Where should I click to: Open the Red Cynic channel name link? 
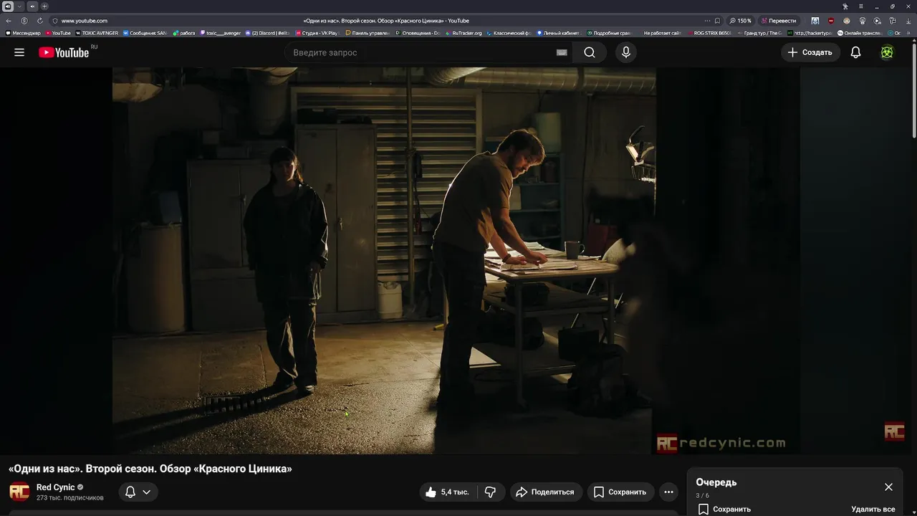[56, 487]
